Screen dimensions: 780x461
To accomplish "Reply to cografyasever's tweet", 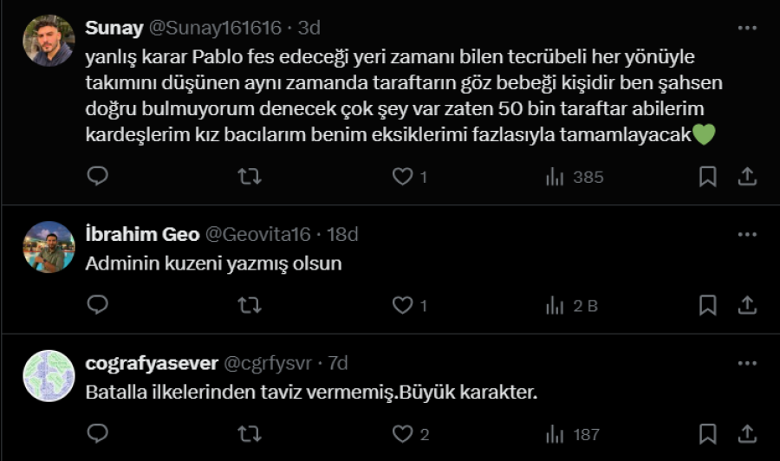I will (x=98, y=433).
